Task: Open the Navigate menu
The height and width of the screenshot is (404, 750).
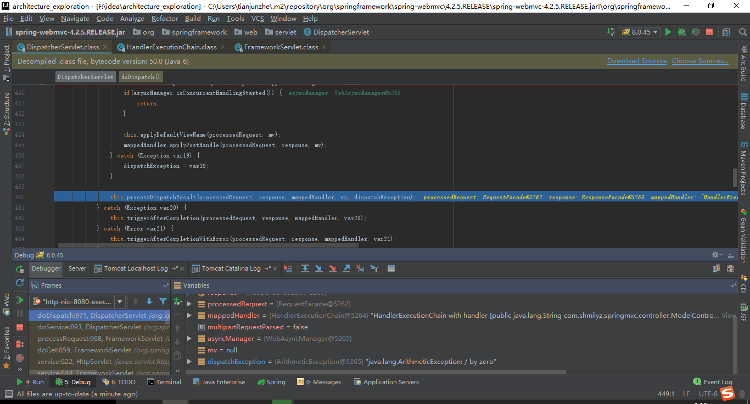Action: (75, 18)
